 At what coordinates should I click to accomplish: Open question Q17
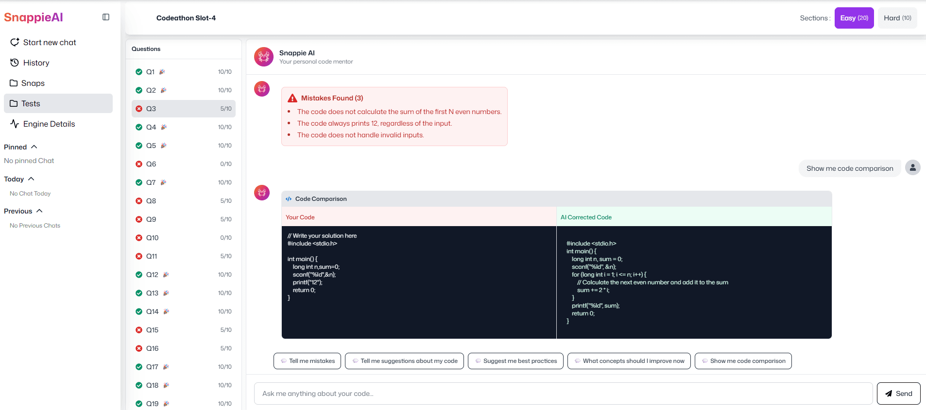click(x=184, y=367)
